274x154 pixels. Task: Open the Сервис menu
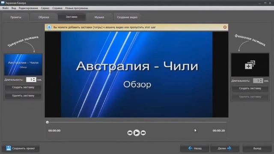click(x=45, y=8)
